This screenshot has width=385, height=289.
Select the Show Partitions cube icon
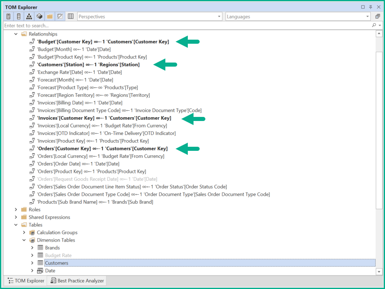39,16
